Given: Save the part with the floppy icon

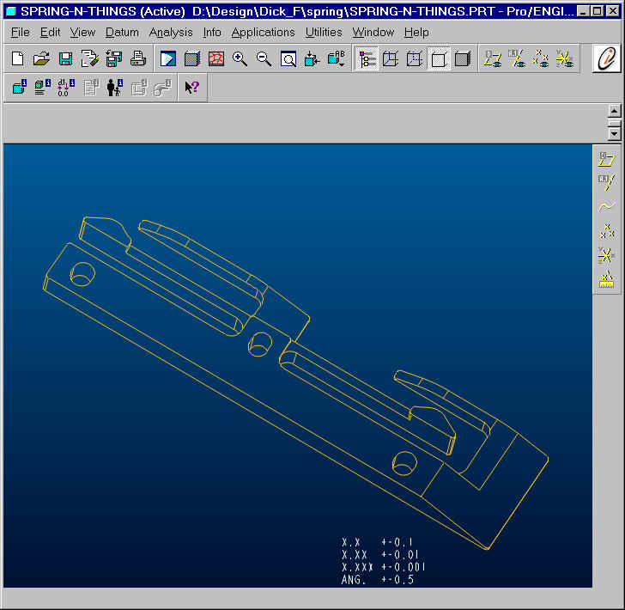Looking at the screenshot, I should 65,58.
